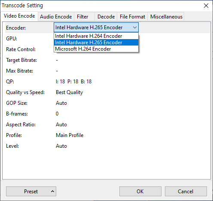Click the Profile label

[14, 135]
